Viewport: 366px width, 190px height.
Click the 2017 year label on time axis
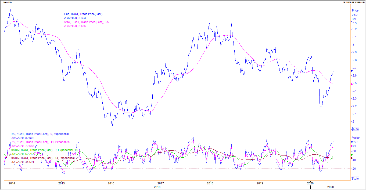click(x=160, y=183)
